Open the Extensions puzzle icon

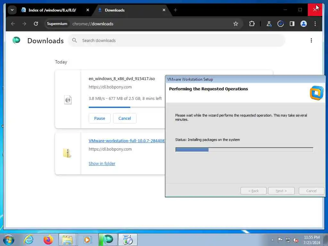(x=252, y=24)
